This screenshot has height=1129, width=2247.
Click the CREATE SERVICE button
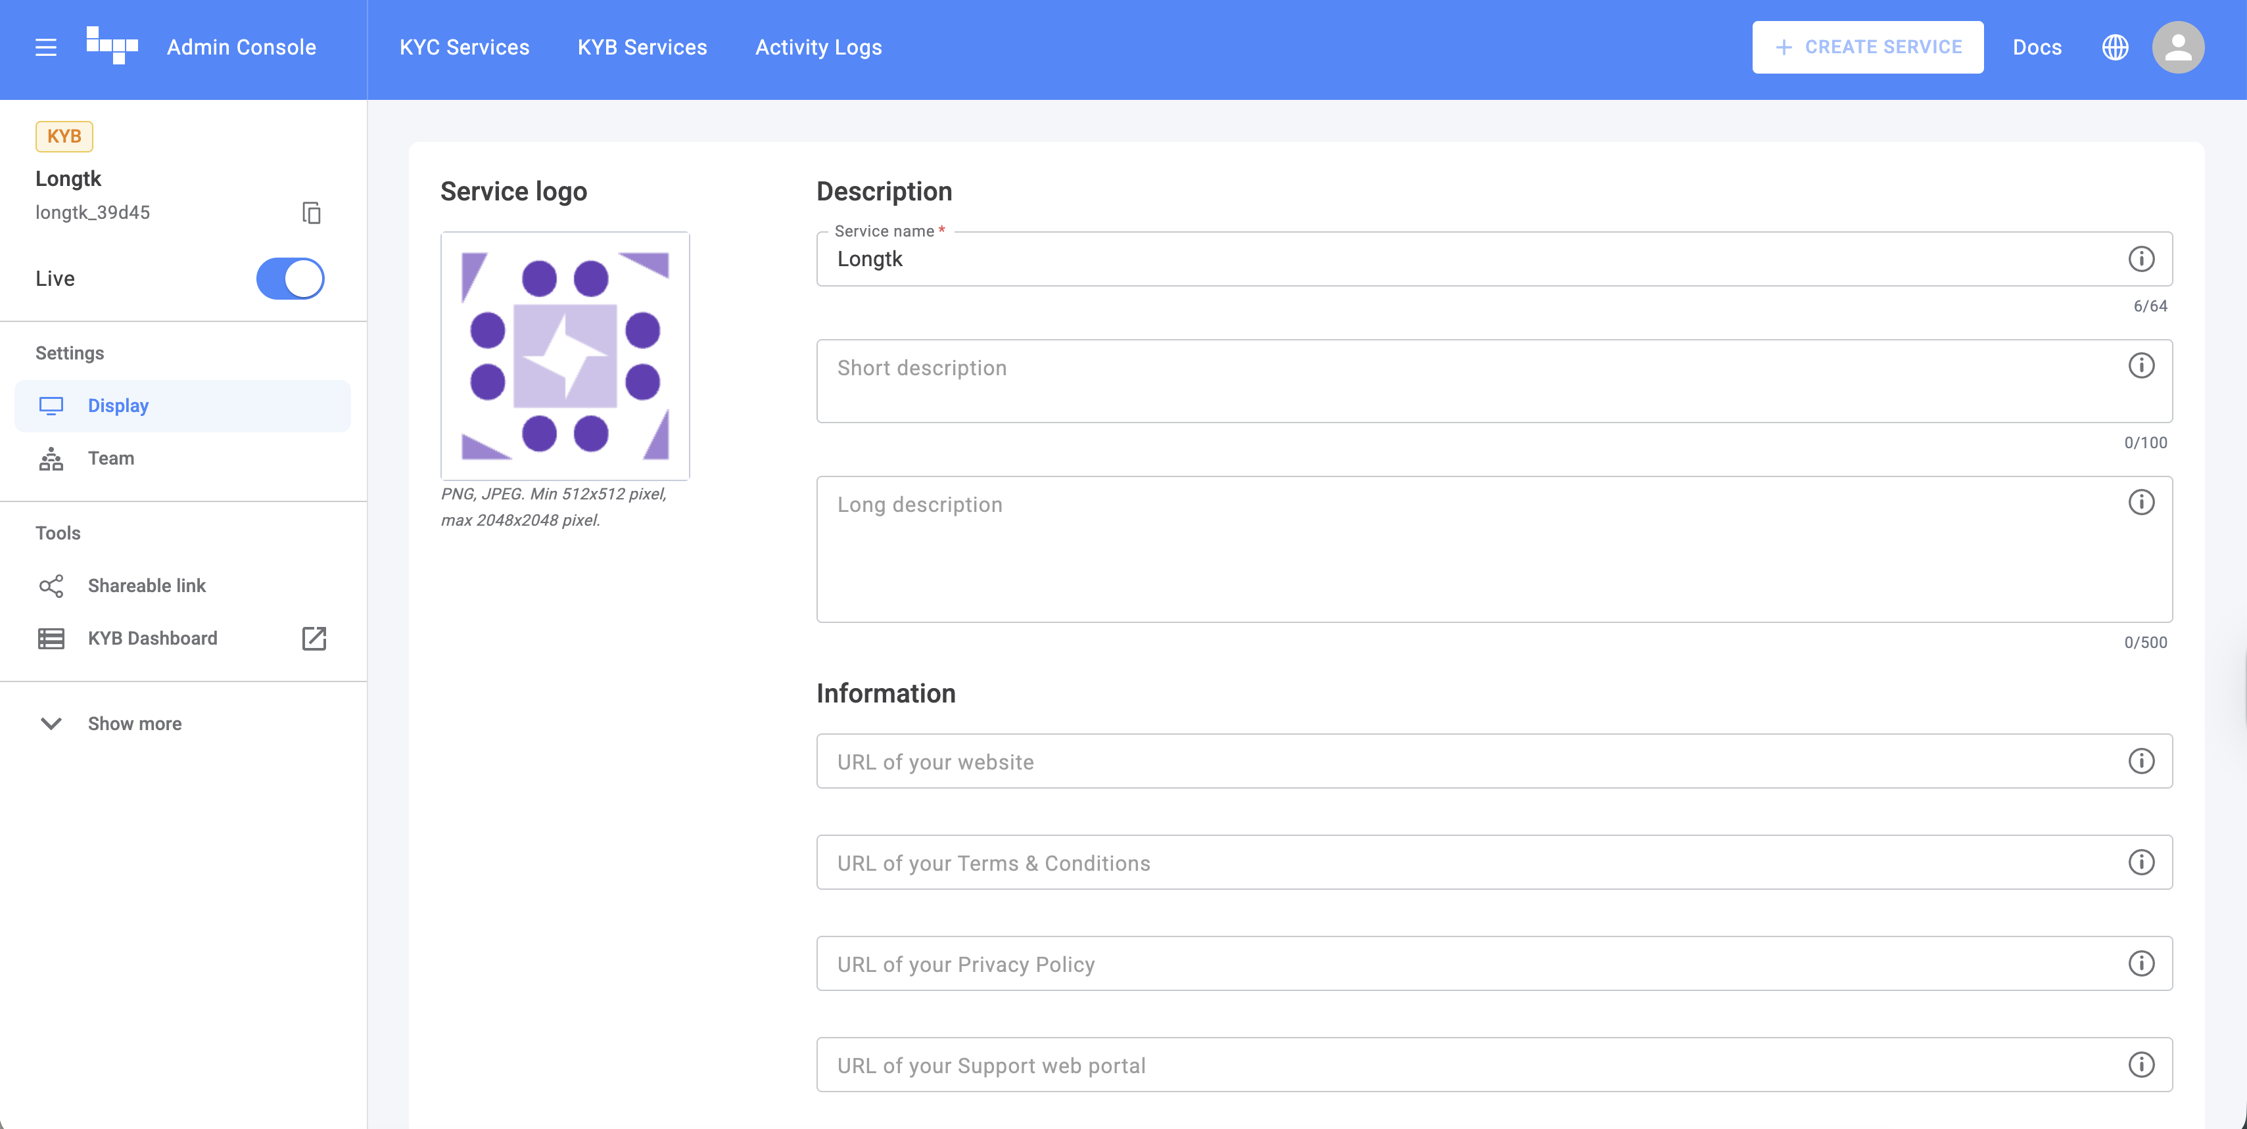[x=1866, y=47]
